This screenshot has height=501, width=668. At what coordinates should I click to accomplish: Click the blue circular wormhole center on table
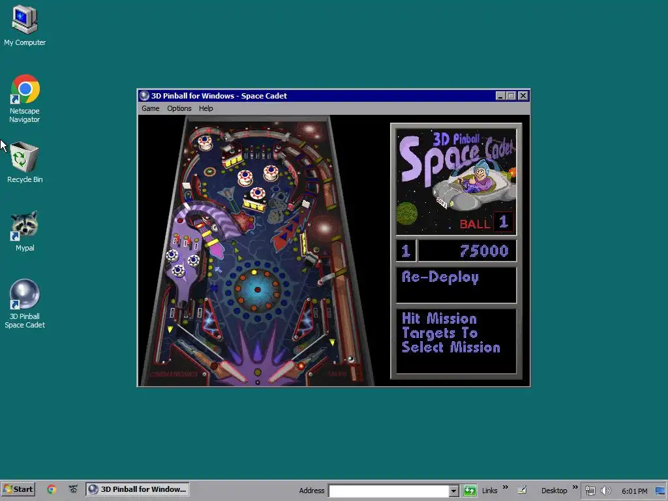[x=257, y=290]
